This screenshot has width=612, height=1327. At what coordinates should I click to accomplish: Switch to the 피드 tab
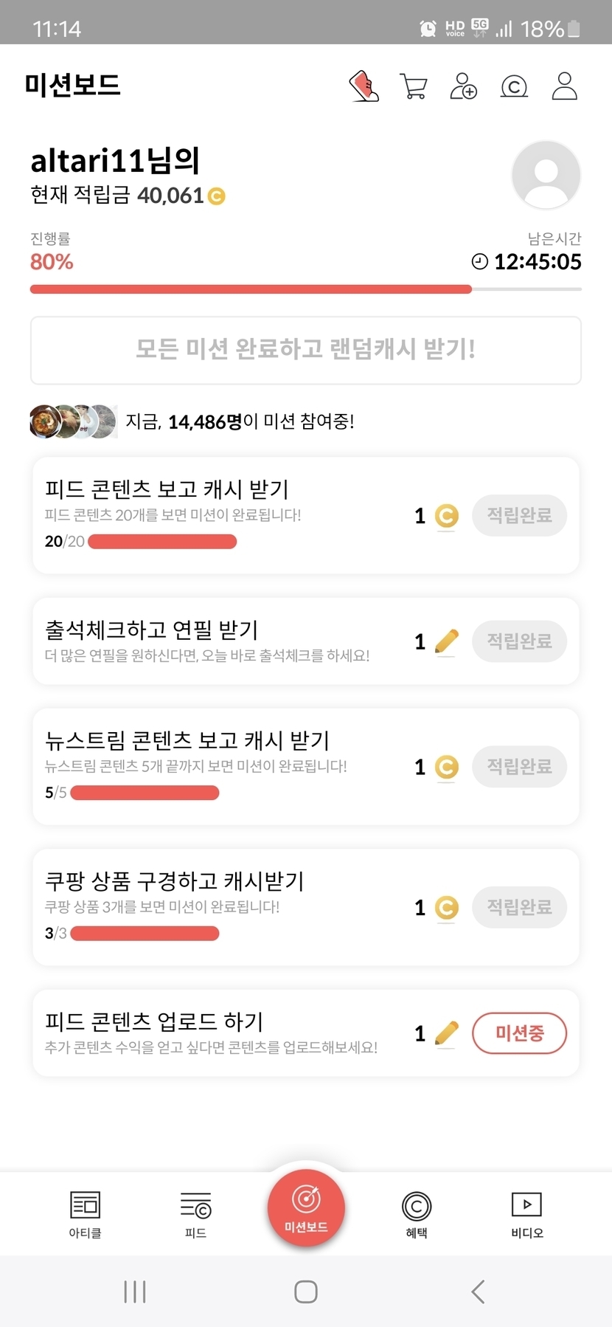pyautogui.click(x=195, y=1214)
